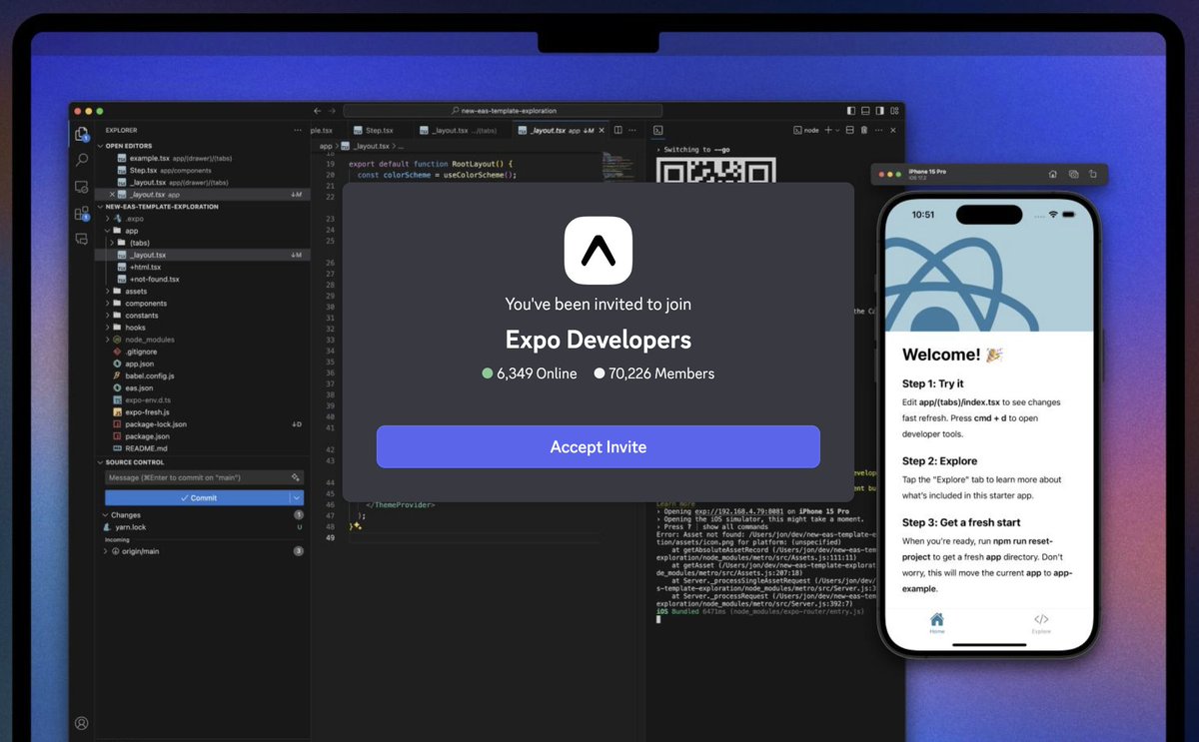Open the Chat view in the activity bar

point(82,239)
